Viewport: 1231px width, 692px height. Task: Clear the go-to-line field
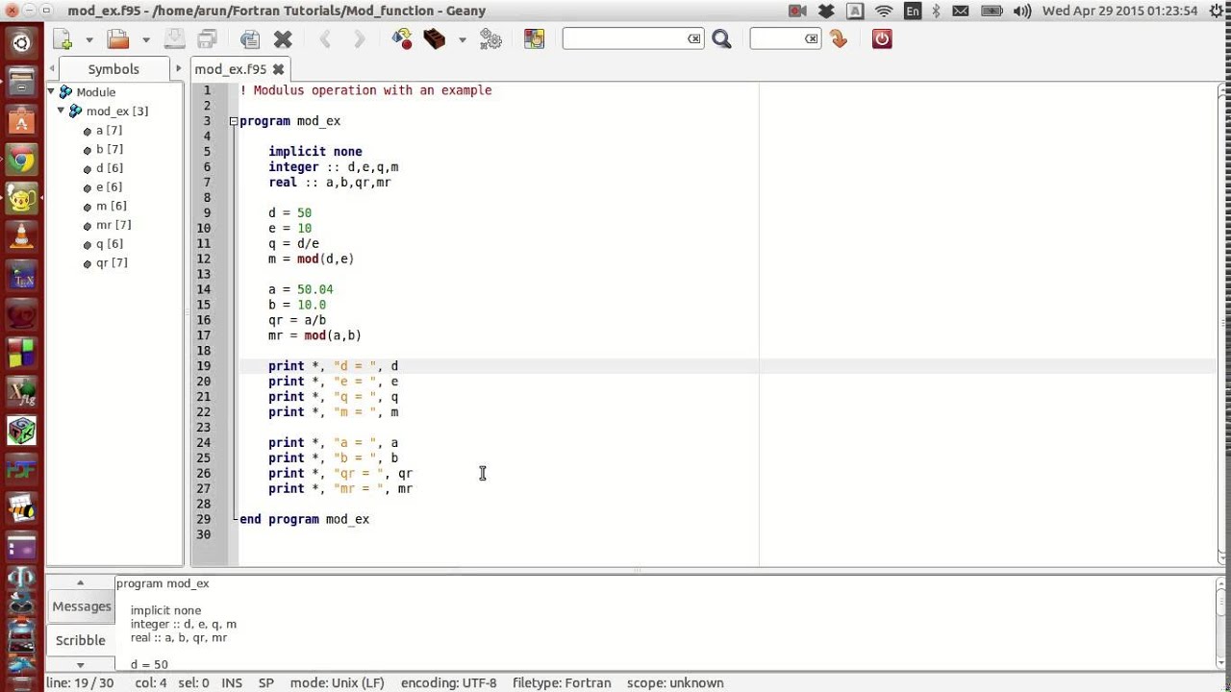(812, 38)
